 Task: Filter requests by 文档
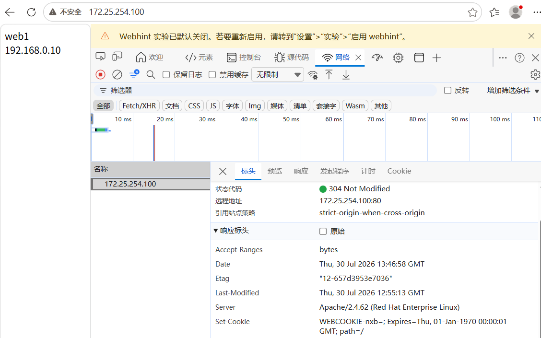click(172, 106)
